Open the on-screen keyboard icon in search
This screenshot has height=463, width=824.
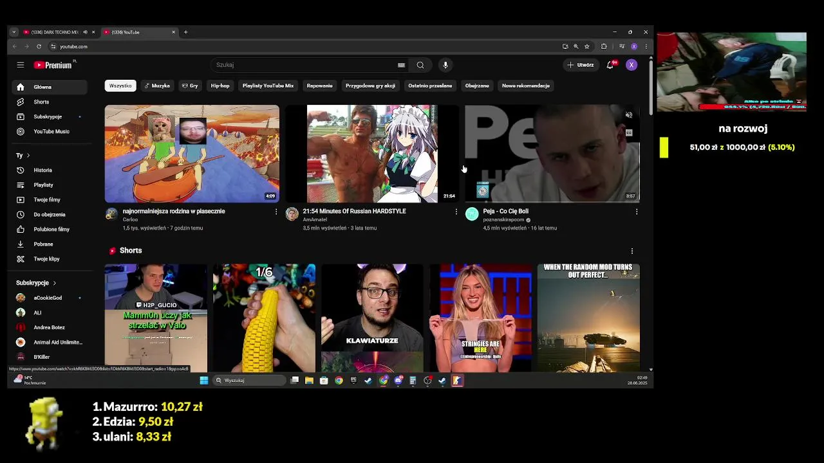coord(401,65)
